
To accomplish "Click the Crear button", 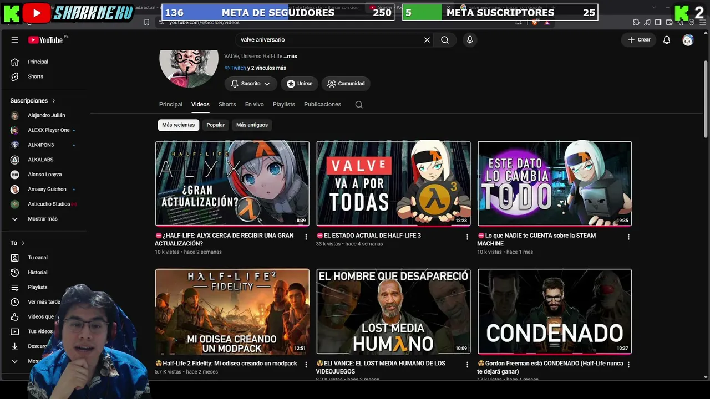I will [639, 40].
